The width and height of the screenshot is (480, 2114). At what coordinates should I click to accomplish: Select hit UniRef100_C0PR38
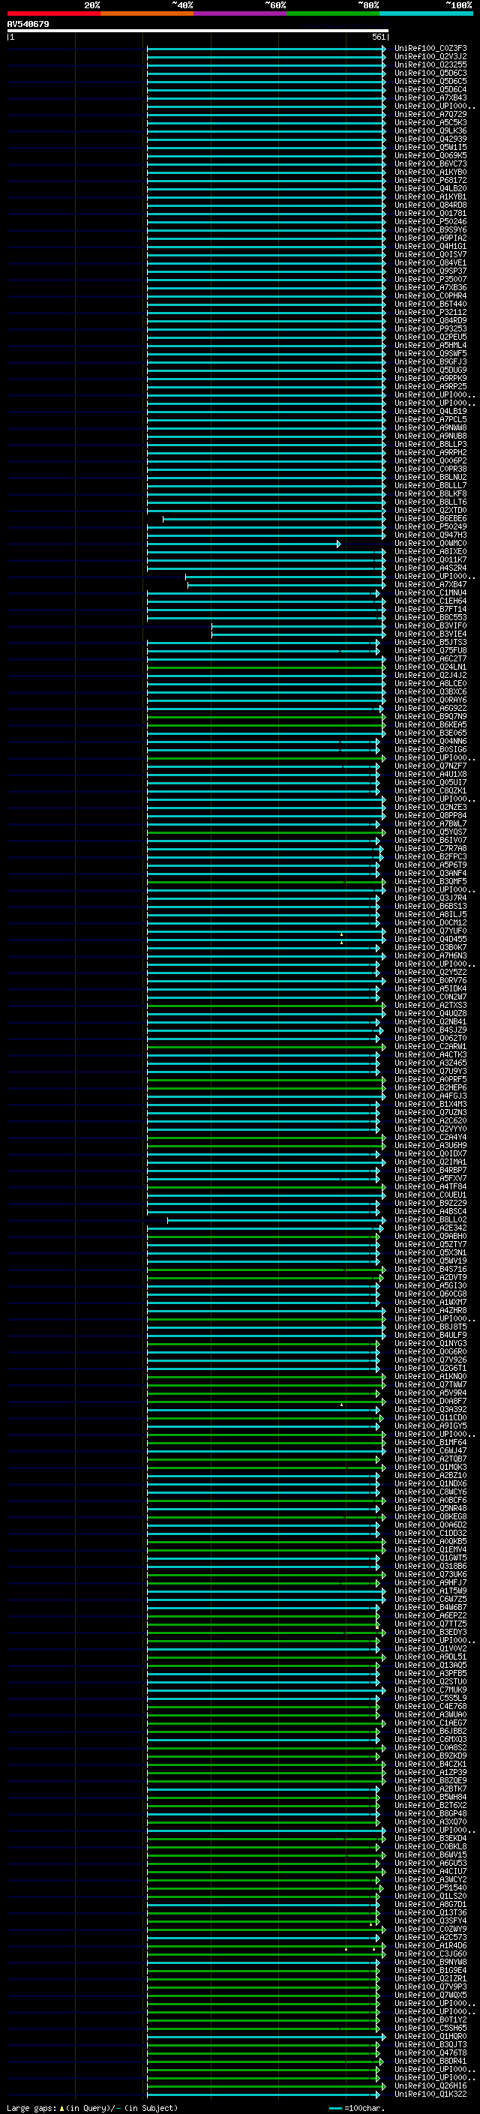[430, 469]
